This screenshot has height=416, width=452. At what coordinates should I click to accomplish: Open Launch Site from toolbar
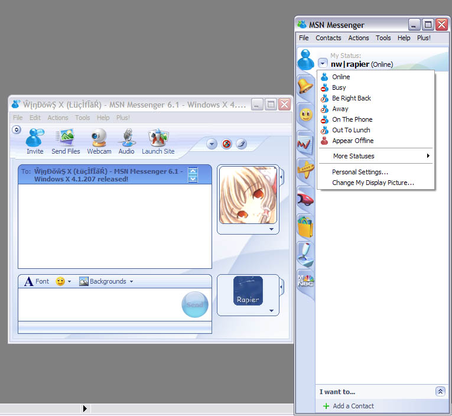158,141
